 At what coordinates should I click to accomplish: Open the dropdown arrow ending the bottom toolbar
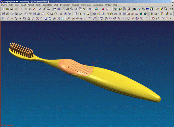tap(171, 18)
